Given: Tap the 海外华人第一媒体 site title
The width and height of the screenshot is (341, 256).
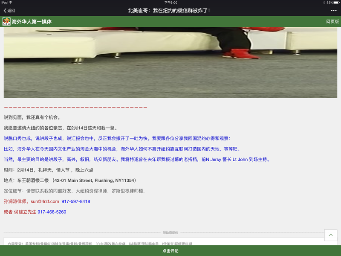Looking at the screenshot, I should [32, 21].
